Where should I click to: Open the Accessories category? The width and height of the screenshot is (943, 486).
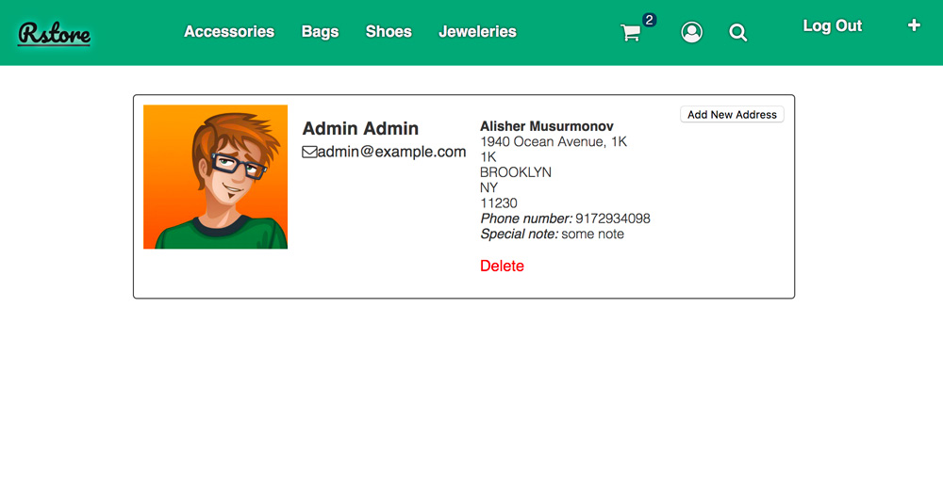229,32
